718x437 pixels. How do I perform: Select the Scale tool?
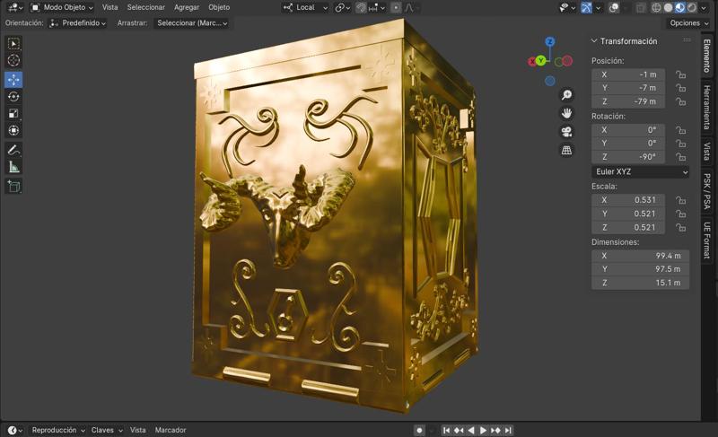(x=13, y=113)
